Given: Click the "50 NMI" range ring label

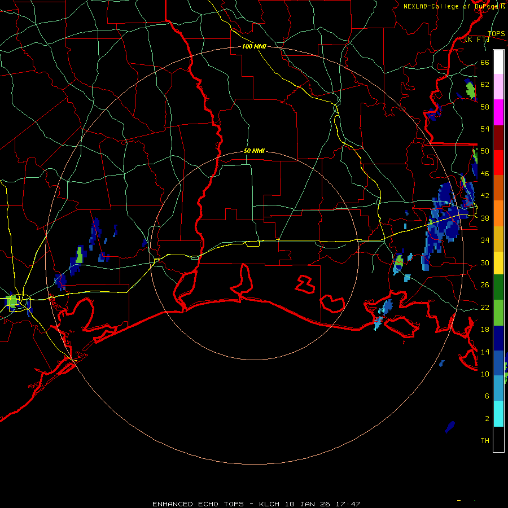Looking at the screenshot, I should click(254, 151).
